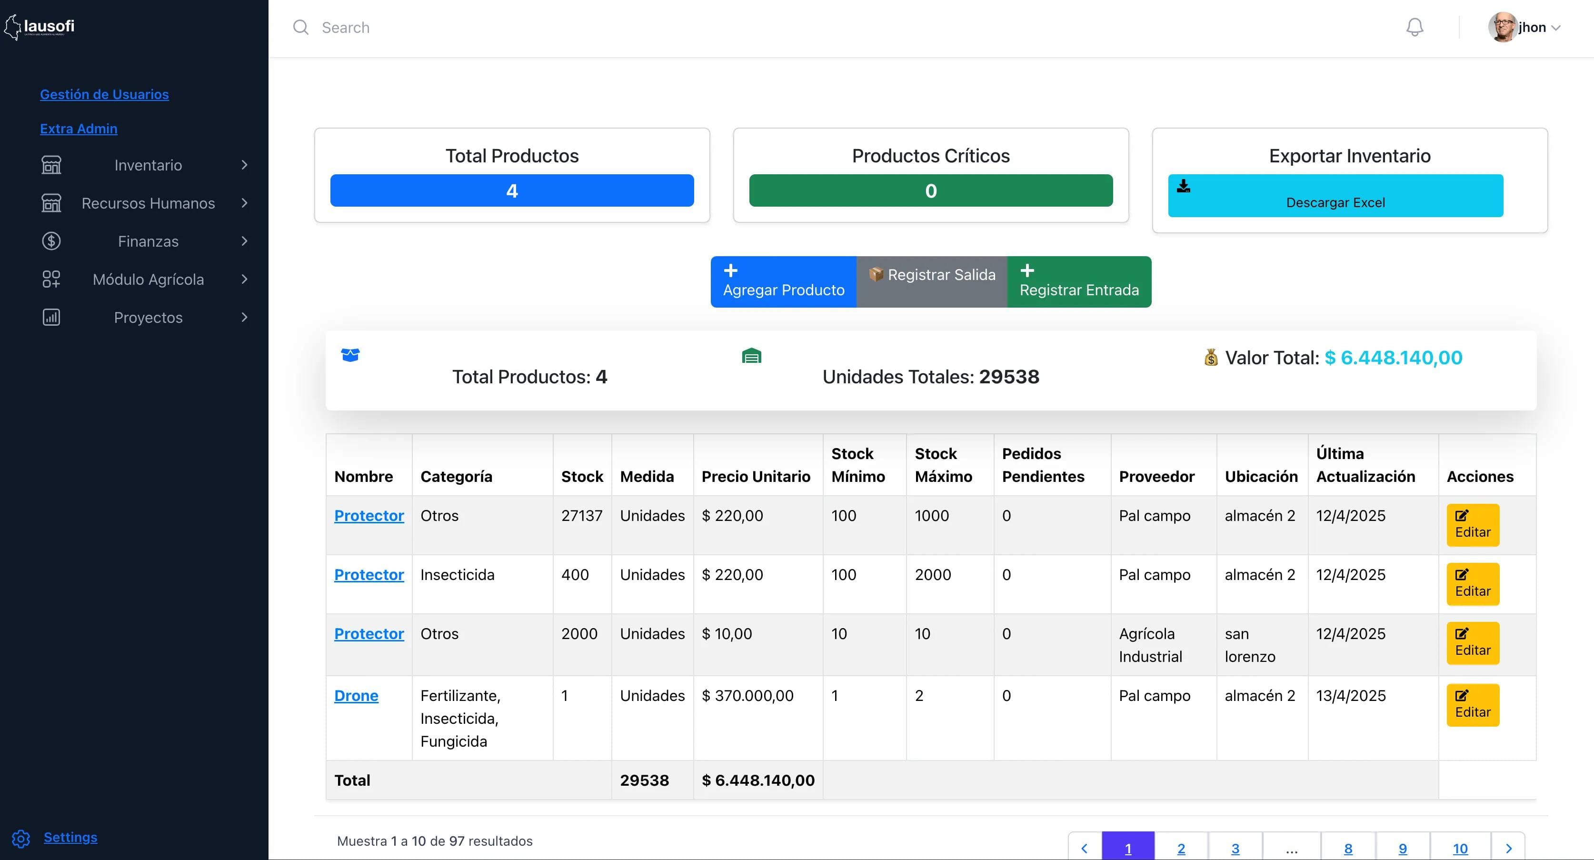Click the Registrar Entrada button
This screenshot has height=860, width=1594.
[1078, 281]
